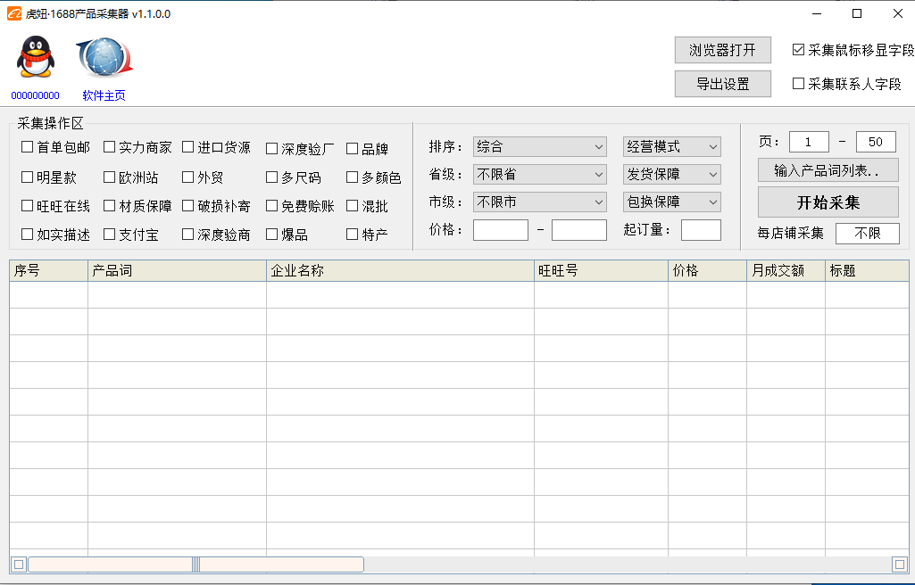The image size is (915, 585).
Task: Enable the 首单包邮 checkbox
Action: [28, 147]
